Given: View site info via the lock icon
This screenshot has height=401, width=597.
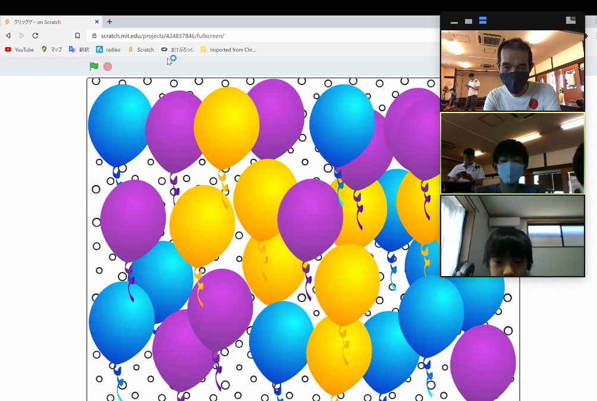Looking at the screenshot, I should 95,36.
